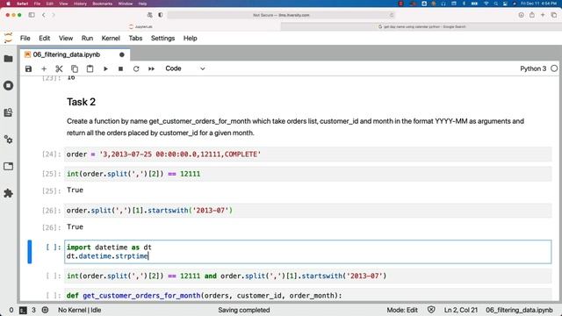Click the True output of cell 25
This screenshot has width=562, height=316.
[75, 190]
